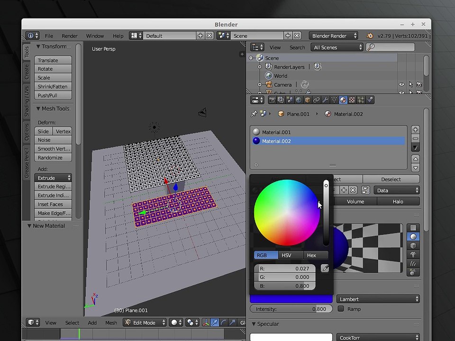Open the CookTorr specular shader dropdown

(378, 338)
